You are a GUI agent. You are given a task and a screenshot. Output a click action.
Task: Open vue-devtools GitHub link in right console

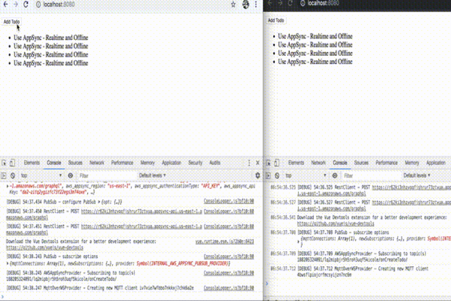(x=335, y=223)
